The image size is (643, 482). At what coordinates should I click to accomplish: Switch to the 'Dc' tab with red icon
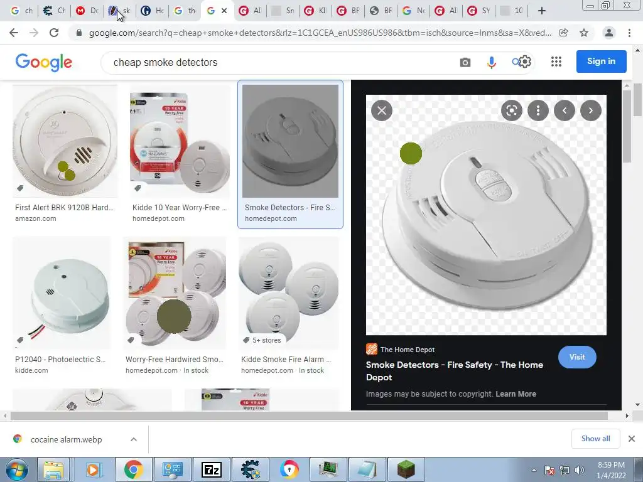pos(87,11)
